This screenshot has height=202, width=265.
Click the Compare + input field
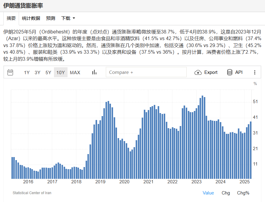(146, 72)
